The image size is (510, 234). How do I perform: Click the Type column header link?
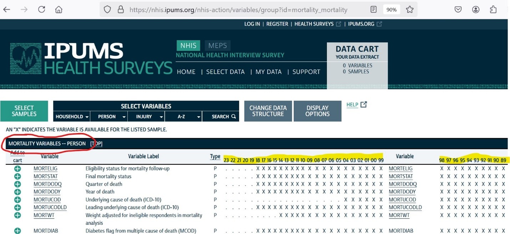(x=215, y=156)
